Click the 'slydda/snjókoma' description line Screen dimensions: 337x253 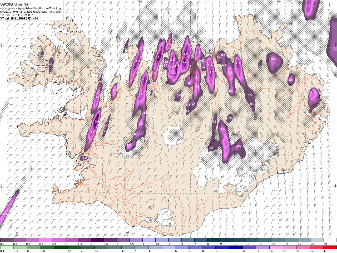(x=31, y=12)
